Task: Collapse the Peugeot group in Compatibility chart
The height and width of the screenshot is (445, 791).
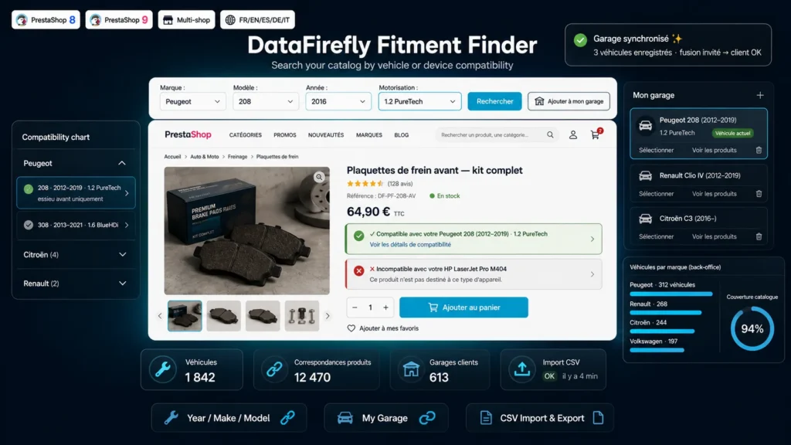Action: (121, 163)
